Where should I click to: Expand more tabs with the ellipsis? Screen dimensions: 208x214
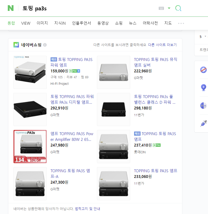[181, 23]
